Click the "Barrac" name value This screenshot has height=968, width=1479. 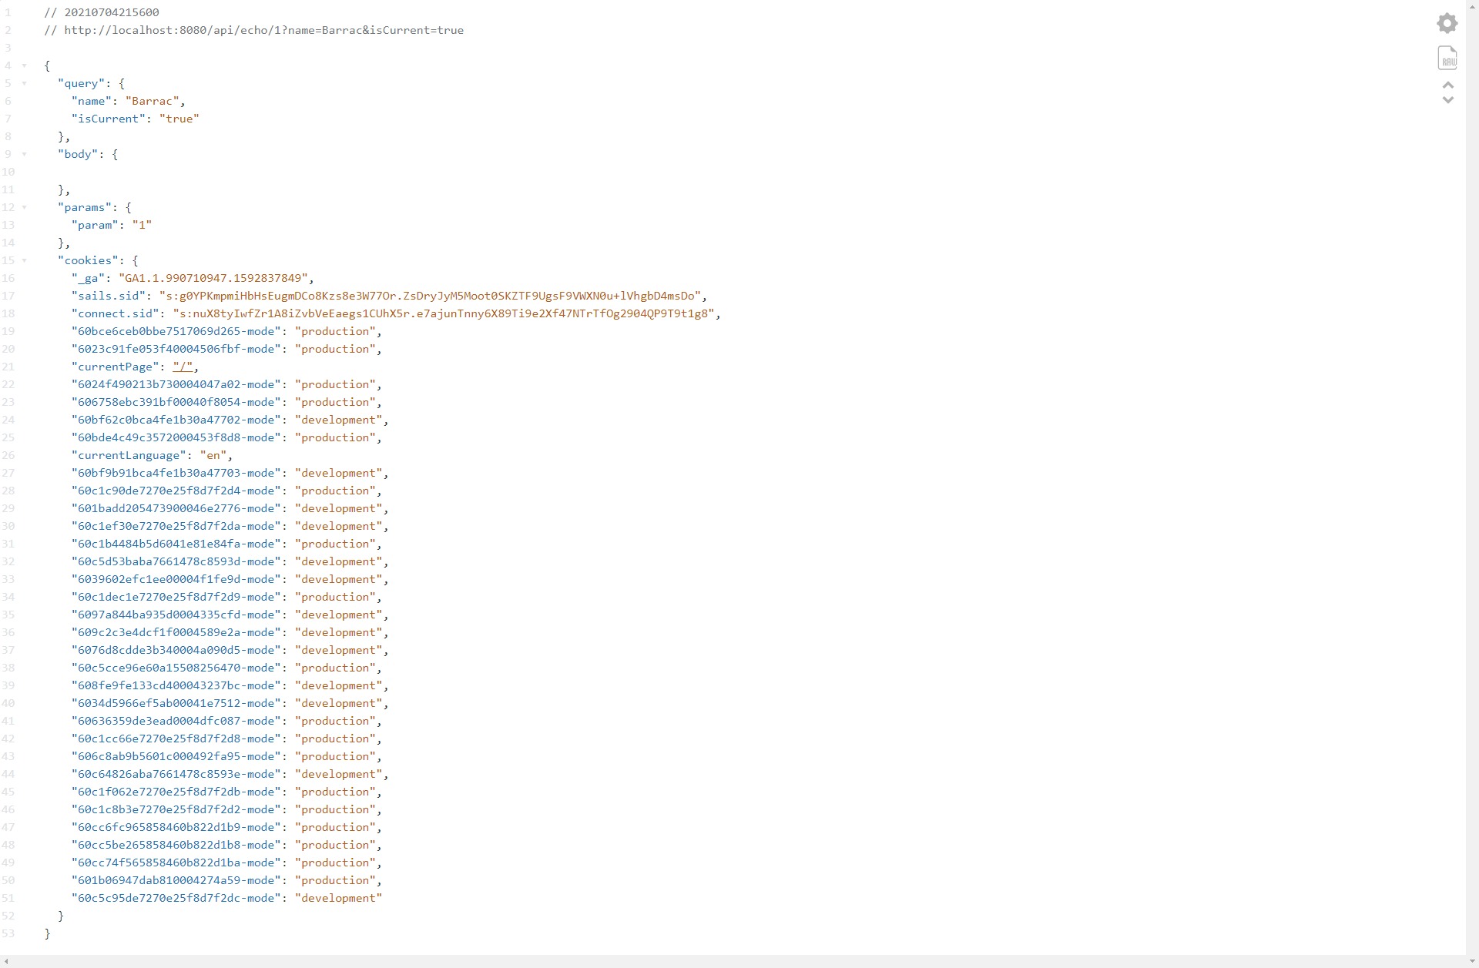pyautogui.click(x=152, y=101)
